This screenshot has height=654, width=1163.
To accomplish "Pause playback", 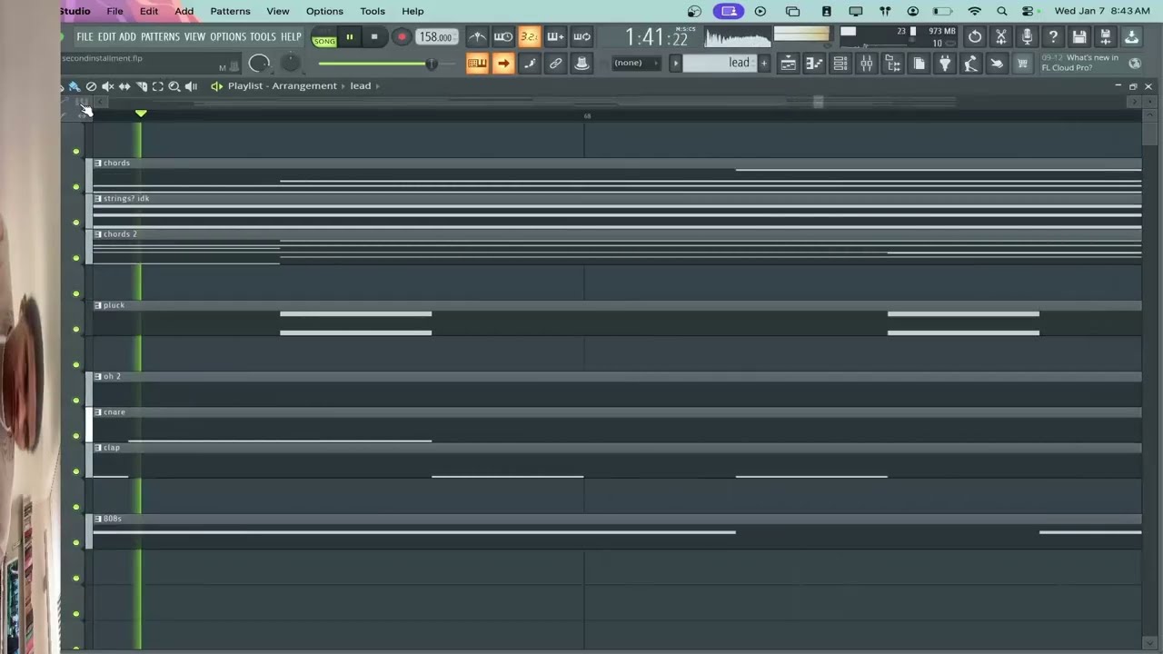I will tap(349, 37).
